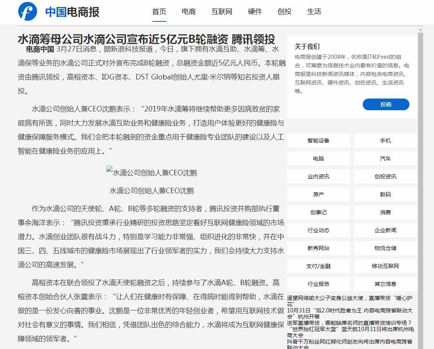Viewport: 434px width, 349px height.
Task: Select the 手机 category
Action: click(386, 141)
